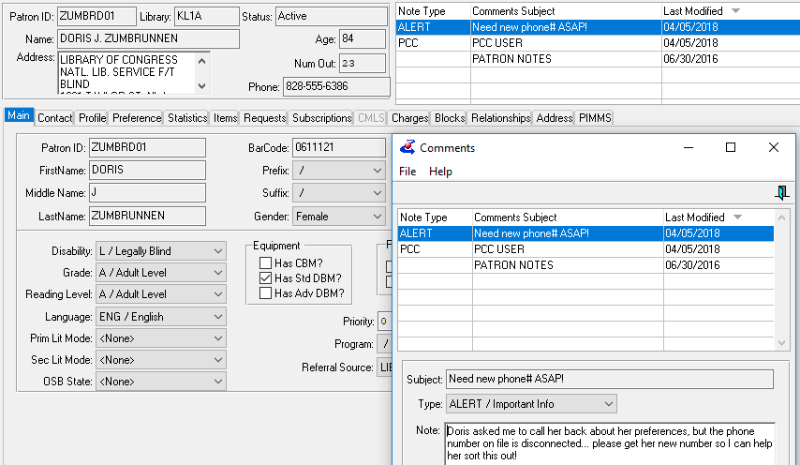Click Last Modified sort arrow in Comments

click(735, 217)
